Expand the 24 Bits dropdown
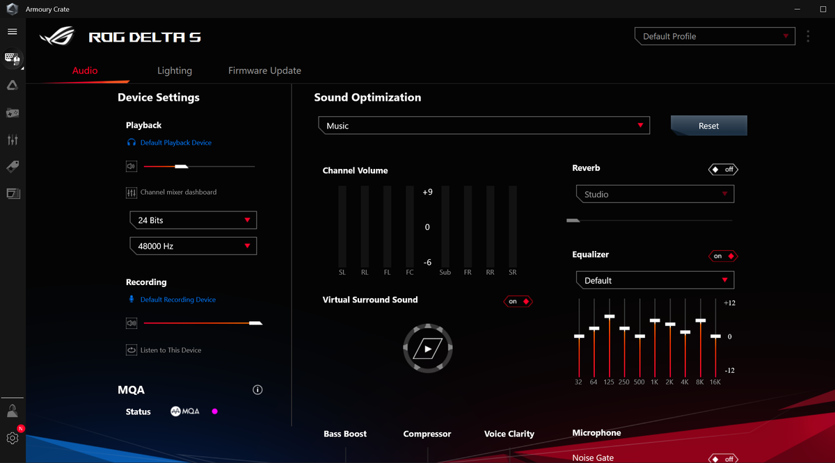 (x=193, y=220)
